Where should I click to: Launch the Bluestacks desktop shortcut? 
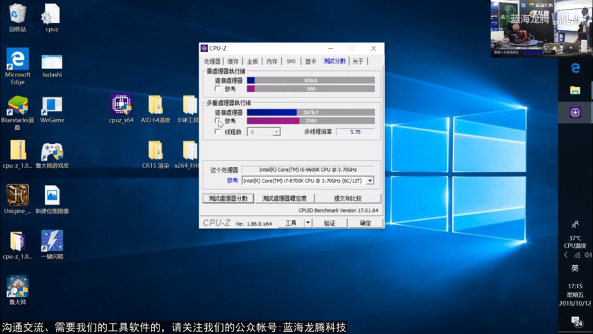(17, 113)
